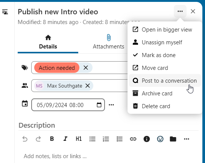This screenshot has width=205, height=163.
Task: Click the description notes text area
Action: (x=108, y=156)
